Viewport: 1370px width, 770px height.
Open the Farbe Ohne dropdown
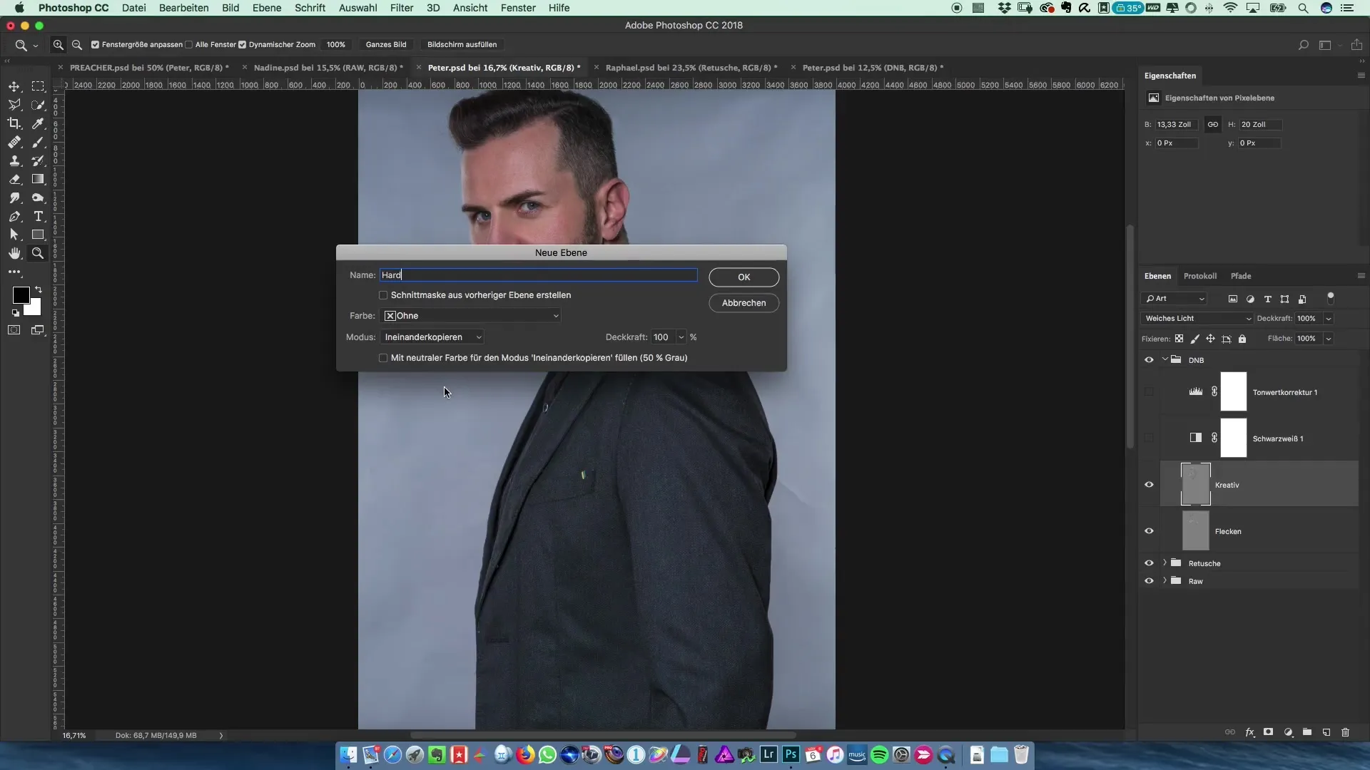pos(471,316)
